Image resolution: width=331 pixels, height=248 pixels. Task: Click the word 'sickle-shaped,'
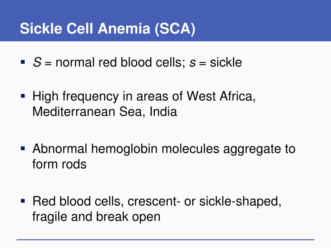point(240,201)
